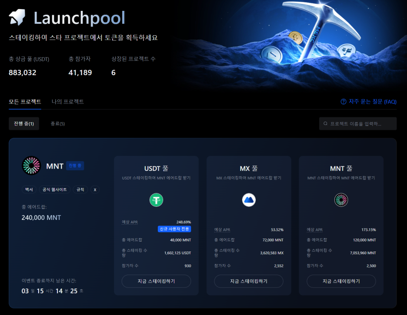Click 예상 APR label in MX pool
The width and height of the screenshot is (407, 315).
(x=222, y=229)
